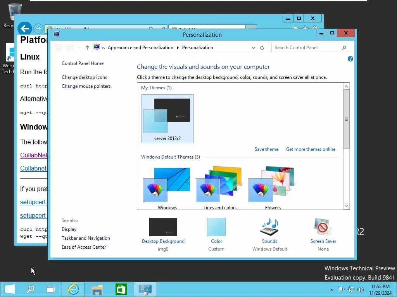Image resolution: width=397 pixels, height=297 pixels.
Task: Click the theme list scrollbar thumb
Action: pyautogui.click(x=346, y=119)
